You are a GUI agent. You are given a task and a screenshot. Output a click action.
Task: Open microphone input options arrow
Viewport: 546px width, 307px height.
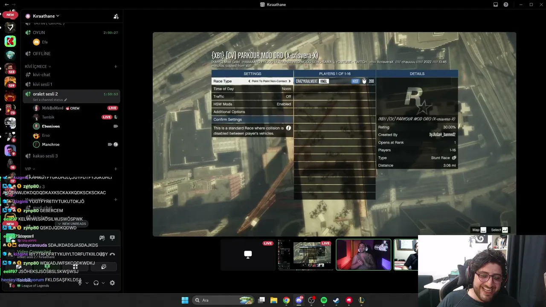pyautogui.click(x=87, y=283)
